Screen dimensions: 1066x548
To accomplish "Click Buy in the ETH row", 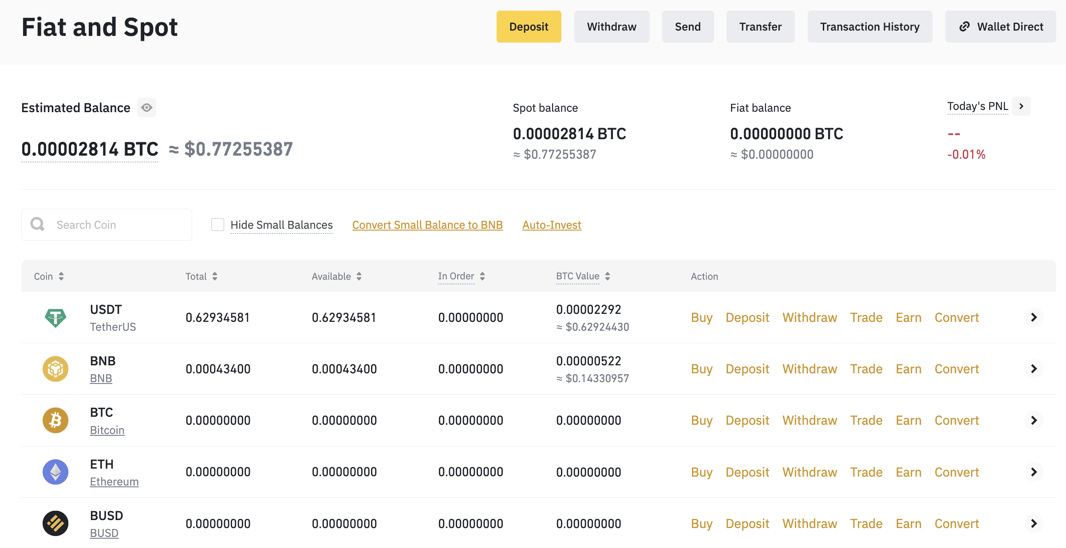I will [x=702, y=472].
